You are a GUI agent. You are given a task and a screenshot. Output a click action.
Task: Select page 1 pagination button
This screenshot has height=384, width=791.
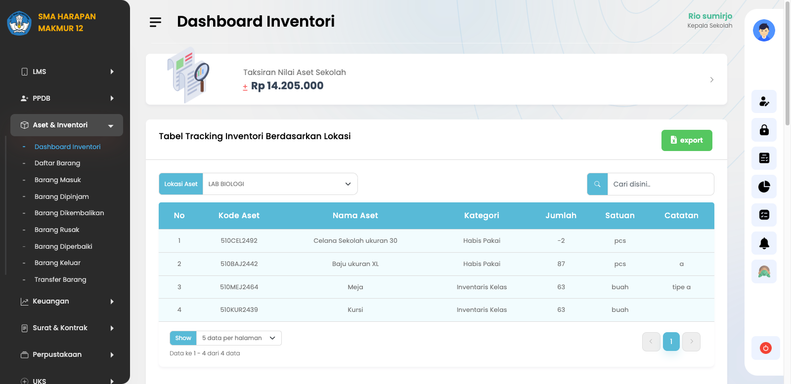[671, 342]
